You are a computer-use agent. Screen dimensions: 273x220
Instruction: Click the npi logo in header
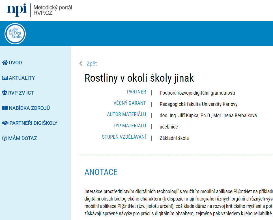click(17, 10)
